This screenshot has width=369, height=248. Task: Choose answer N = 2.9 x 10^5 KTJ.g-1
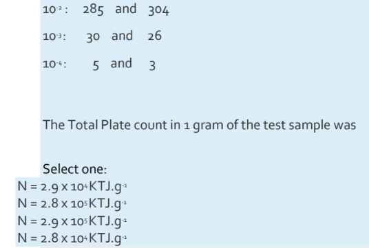click(x=72, y=221)
